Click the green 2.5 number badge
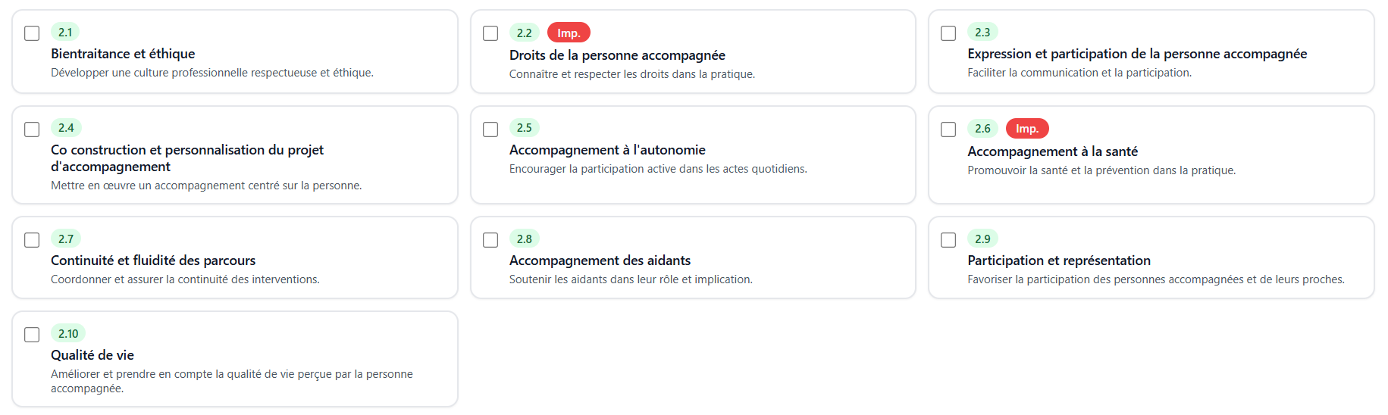 pyautogui.click(x=524, y=127)
